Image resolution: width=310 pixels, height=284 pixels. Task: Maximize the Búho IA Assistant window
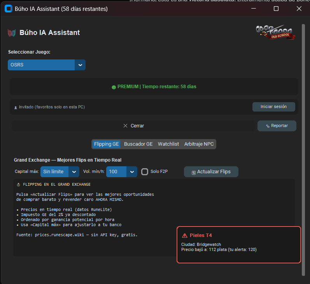276,9
